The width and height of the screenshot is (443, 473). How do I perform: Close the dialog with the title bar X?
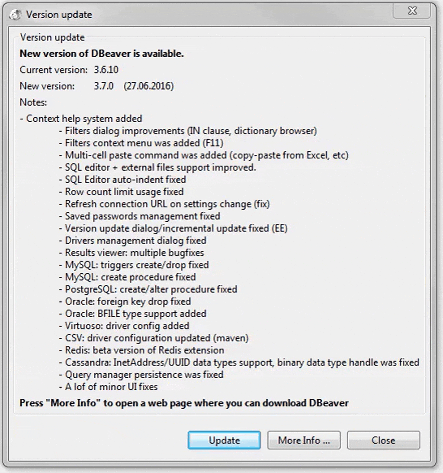point(412,12)
